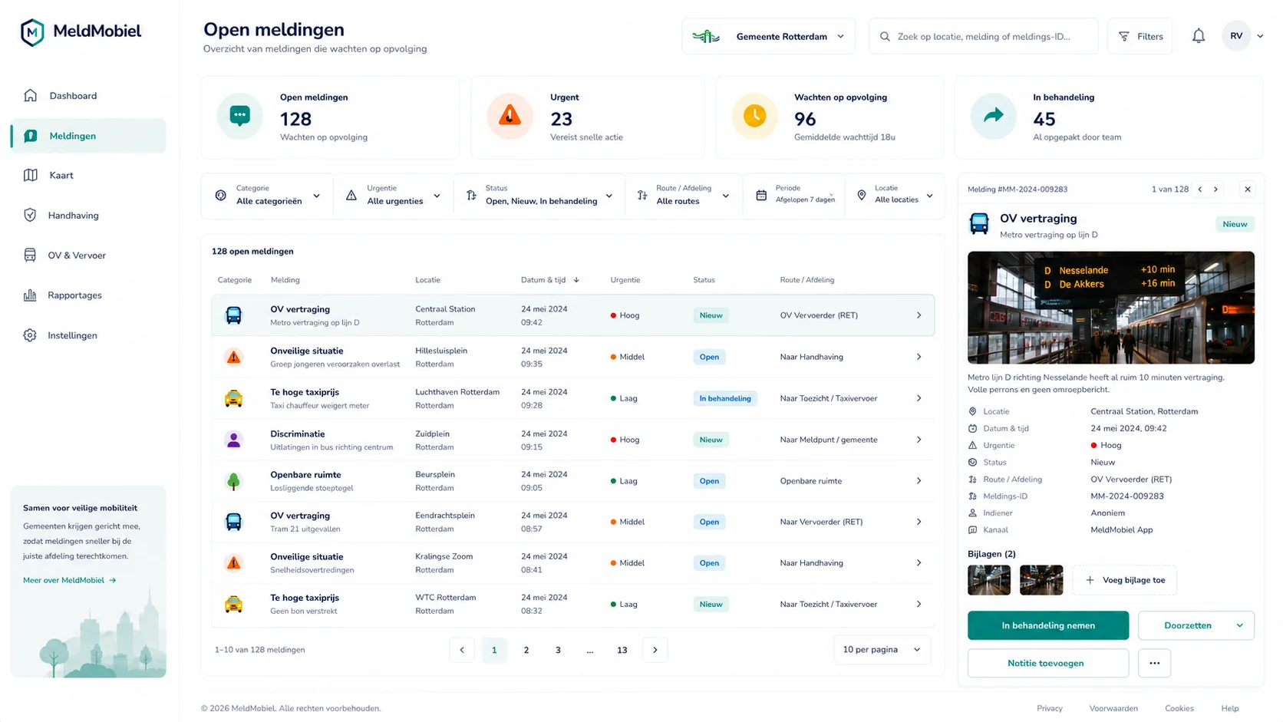Close the melding detail panel

click(x=1248, y=190)
